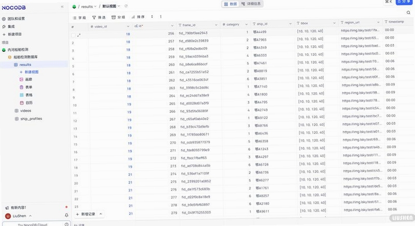Select id cell 265

click(x=172, y=104)
